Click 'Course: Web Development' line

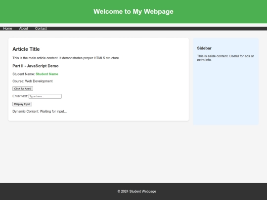[33, 81]
